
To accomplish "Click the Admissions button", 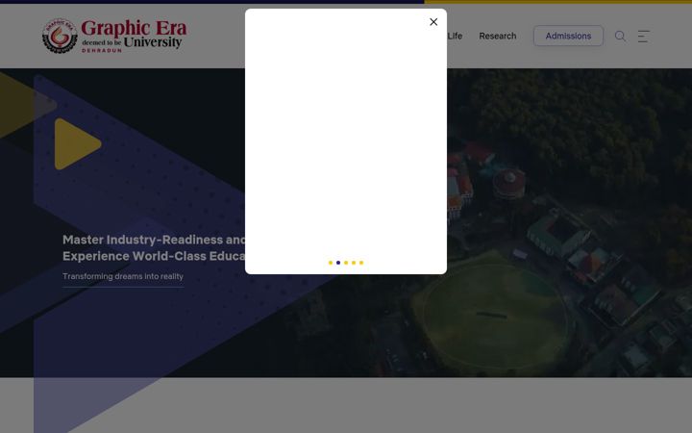I will [x=568, y=36].
